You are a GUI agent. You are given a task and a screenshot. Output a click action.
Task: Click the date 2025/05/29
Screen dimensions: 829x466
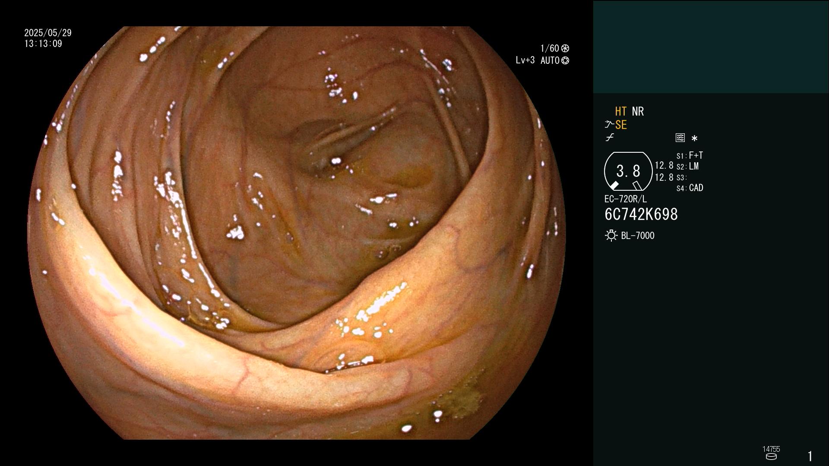pyautogui.click(x=48, y=33)
